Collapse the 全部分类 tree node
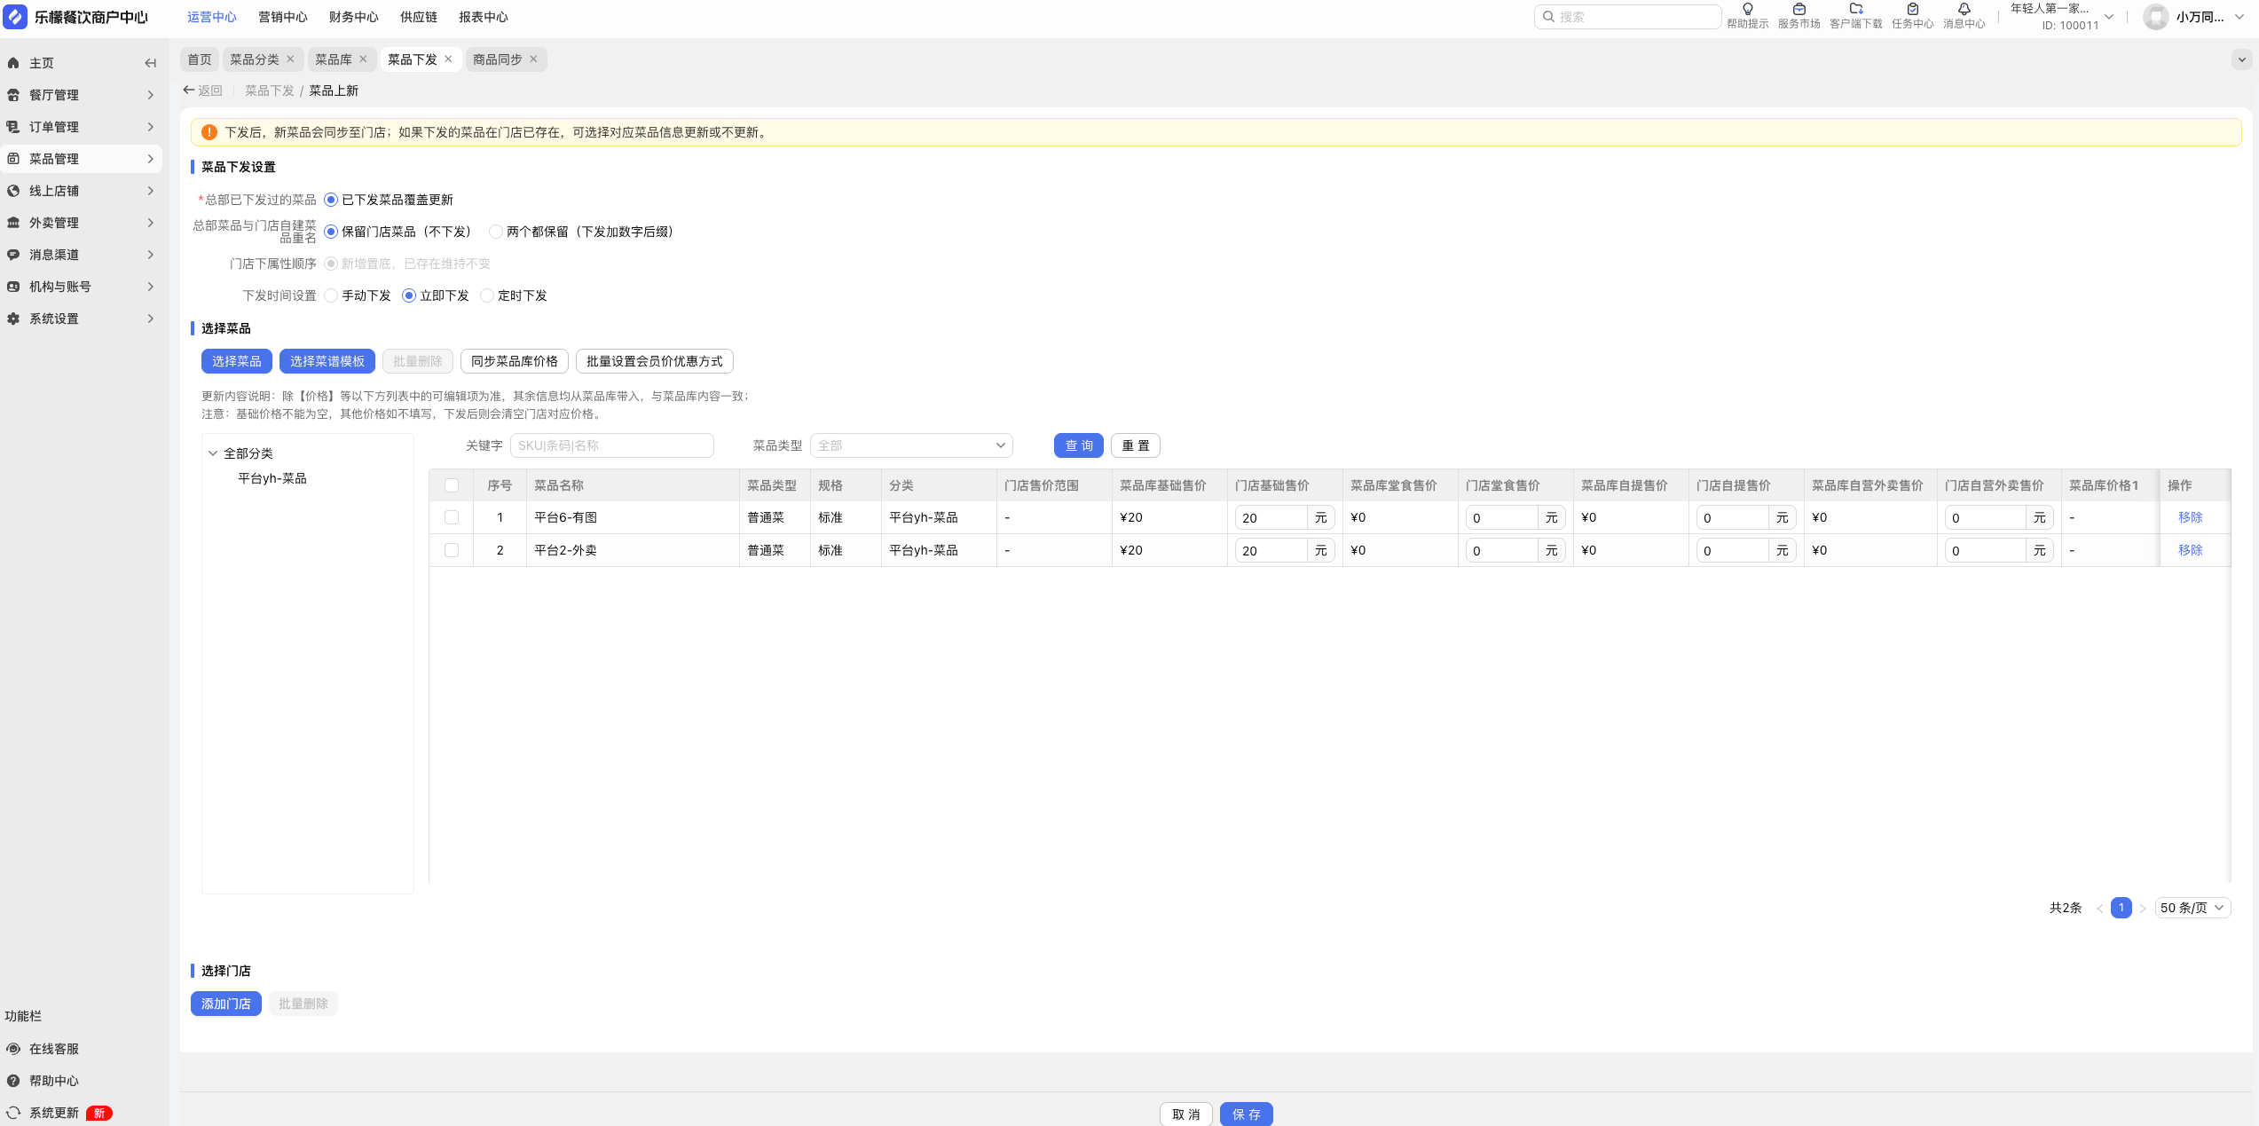Screen dimensions: 2259x1126 (213, 453)
